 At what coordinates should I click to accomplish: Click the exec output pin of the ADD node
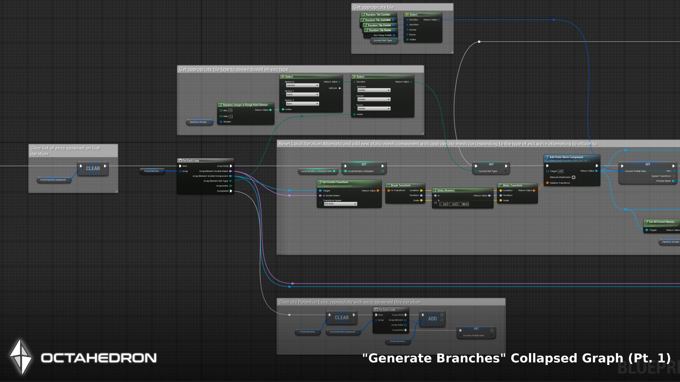pyautogui.click(x=442, y=315)
